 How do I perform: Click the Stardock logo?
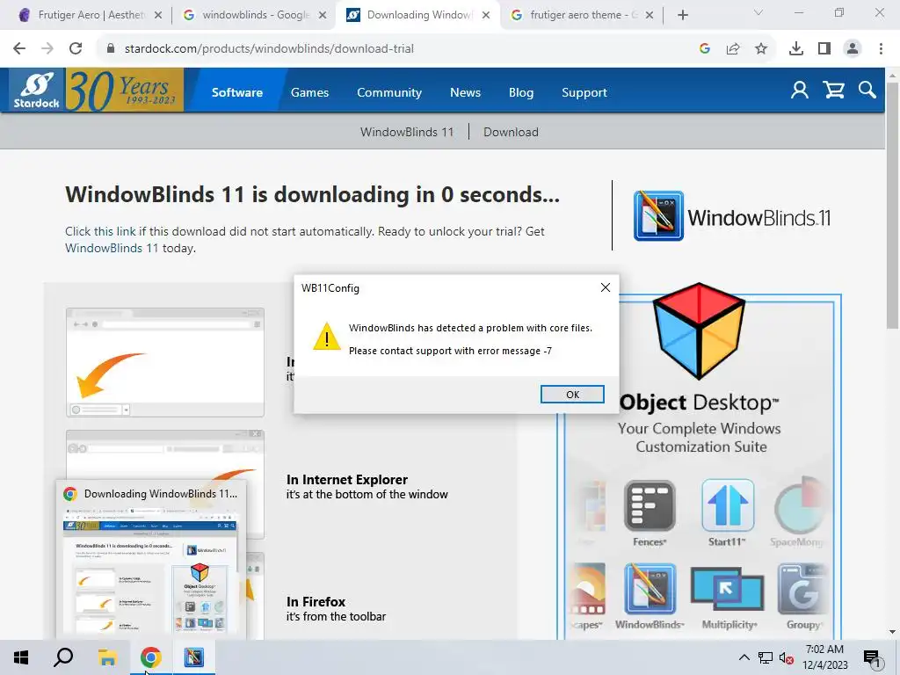pyautogui.click(x=37, y=91)
